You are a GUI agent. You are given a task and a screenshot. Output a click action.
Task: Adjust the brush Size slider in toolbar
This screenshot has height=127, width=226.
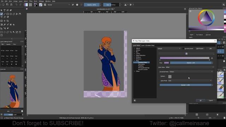coord(111,5)
